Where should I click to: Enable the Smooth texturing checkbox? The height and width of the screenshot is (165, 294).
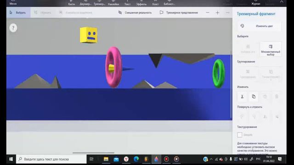coord(240,135)
